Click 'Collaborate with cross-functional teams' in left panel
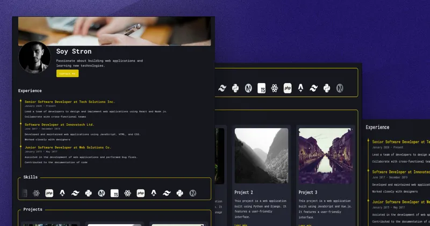Viewport: 430px width, 226px height. (x=55, y=116)
